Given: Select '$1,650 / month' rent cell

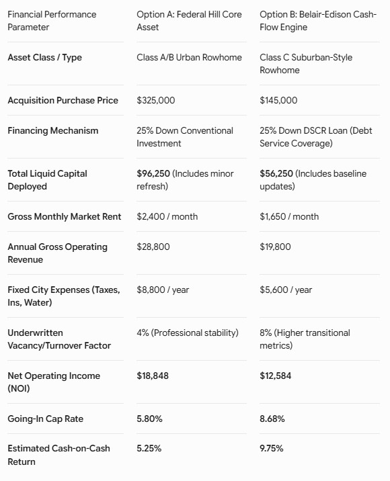Looking at the screenshot, I should (289, 216).
